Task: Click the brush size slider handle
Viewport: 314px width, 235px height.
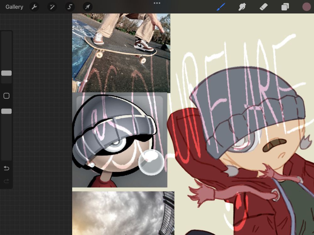Action: coord(6,73)
